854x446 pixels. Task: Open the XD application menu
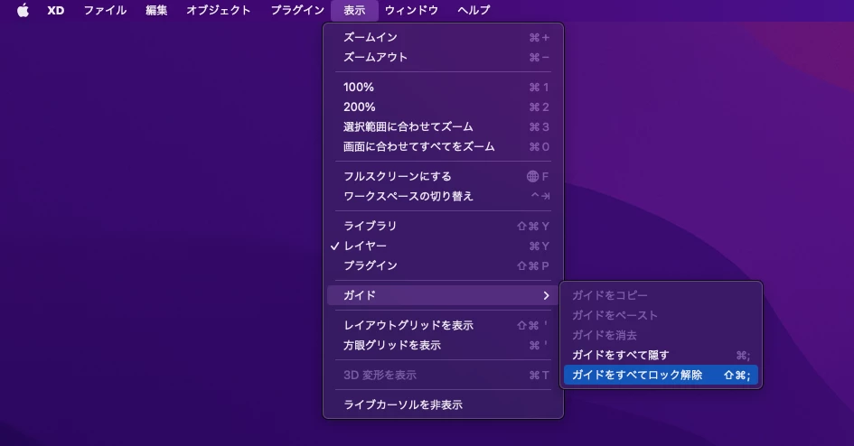pos(55,10)
